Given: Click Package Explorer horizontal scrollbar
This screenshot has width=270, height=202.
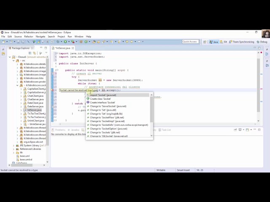Looking at the screenshot, I should pyautogui.click(x=22, y=165).
